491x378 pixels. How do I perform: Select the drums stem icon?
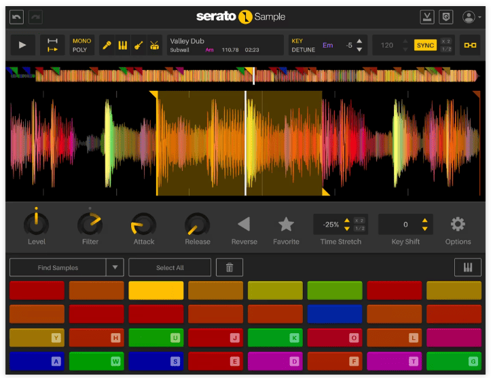point(154,45)
